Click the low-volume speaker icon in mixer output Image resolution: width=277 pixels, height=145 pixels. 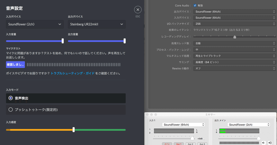click(263, 143)
